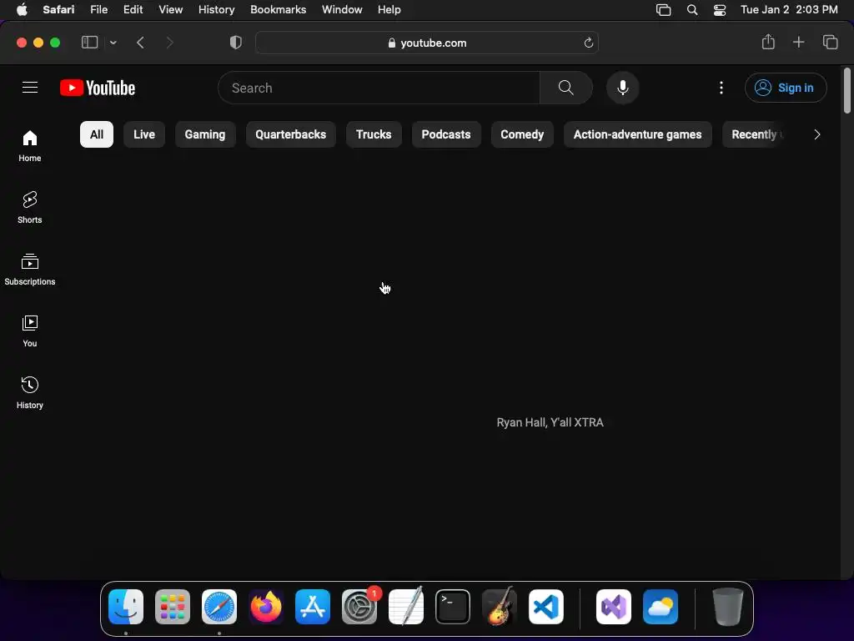
Task: Select the Gaming filter chip
Action: 205,134
